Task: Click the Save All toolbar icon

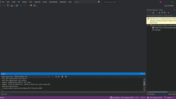Action: pyautogui.click(x=17, y=5)
